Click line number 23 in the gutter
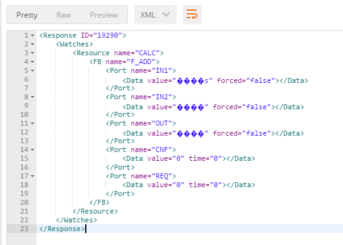The image size is (343, 245). pos(25,229)
